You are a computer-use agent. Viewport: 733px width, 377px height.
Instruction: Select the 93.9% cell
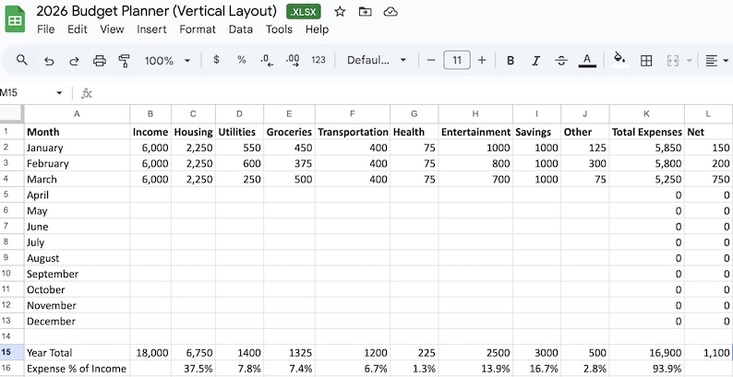click(646, 368)
